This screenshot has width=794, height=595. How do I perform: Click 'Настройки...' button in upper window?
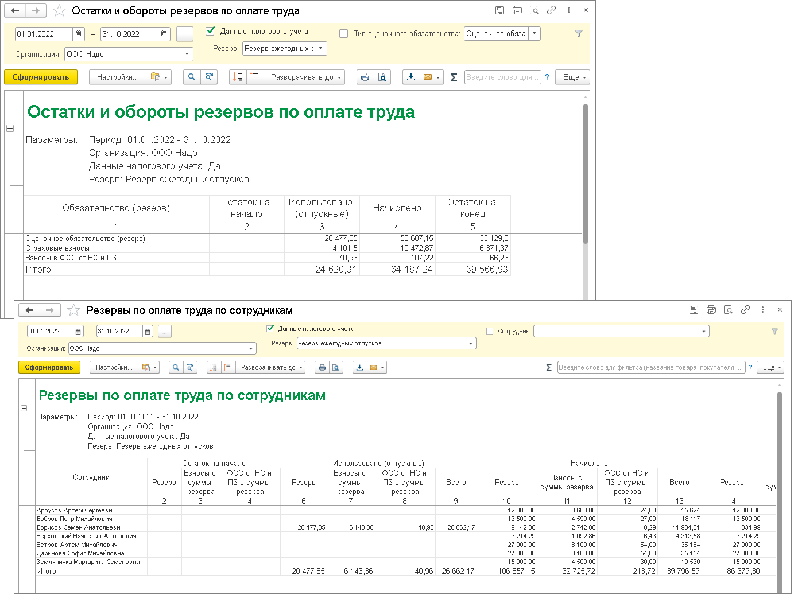[x=118, y=77]
